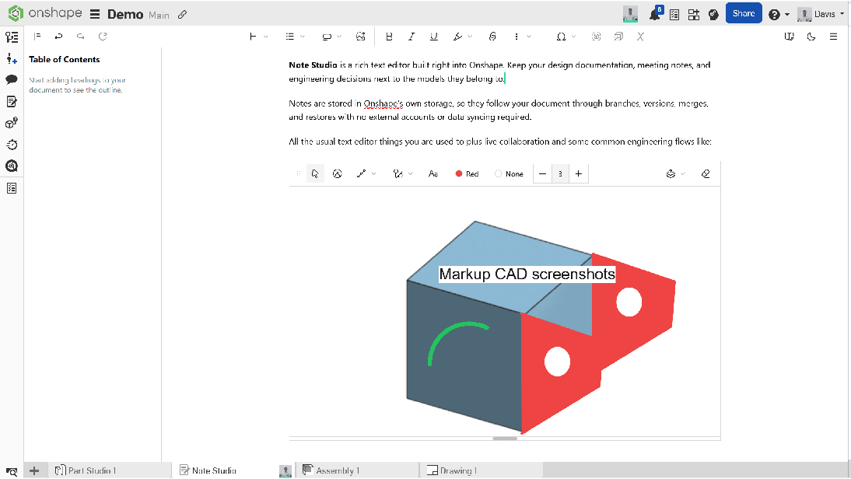Open the notifications bell
851x479 pixels.
coord(655,14)
